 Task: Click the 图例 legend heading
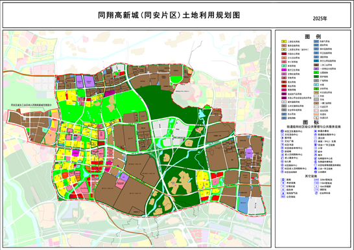point(313,36)
